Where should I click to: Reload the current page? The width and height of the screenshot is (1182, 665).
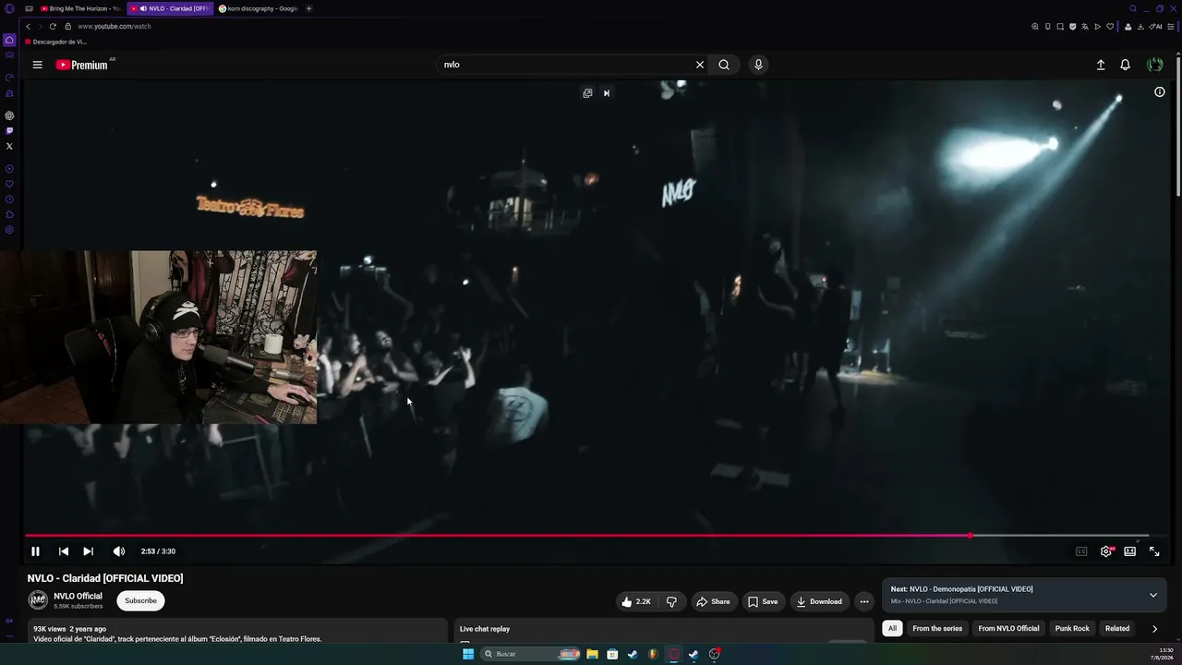tap(53, 27)
